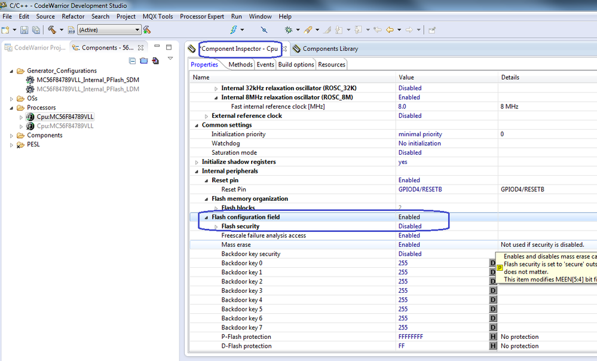The image size is (597, 361).
Task: Click the Collapse All icon in Components panel
Action: [x=132, y=60]
